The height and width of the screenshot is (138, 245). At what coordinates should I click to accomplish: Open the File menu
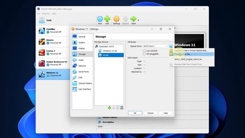[x=38, y=14]
